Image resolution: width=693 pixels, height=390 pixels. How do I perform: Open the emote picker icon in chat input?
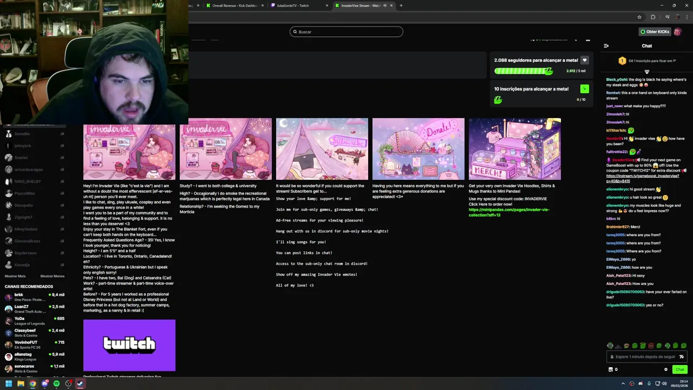(682, 357)
